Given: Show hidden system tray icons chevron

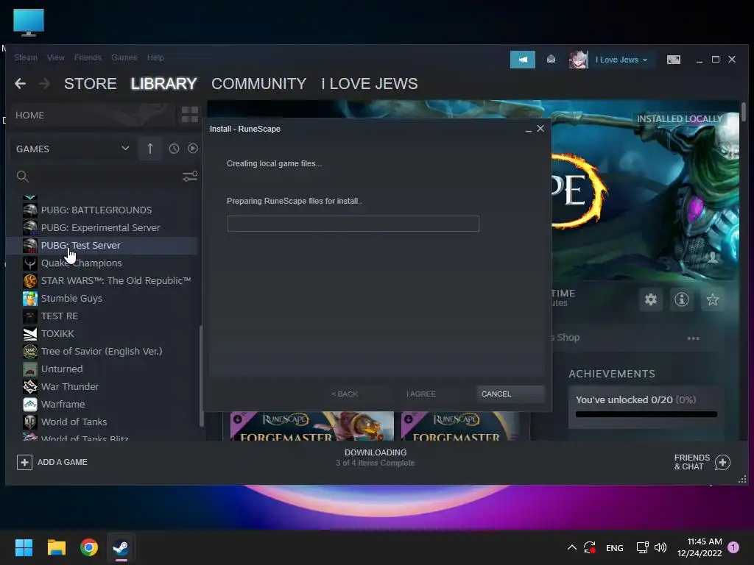Looking at the screenshot, I should point(571,547).
